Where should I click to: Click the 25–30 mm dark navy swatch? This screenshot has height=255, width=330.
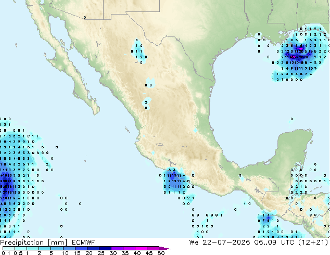coord(105,248)
